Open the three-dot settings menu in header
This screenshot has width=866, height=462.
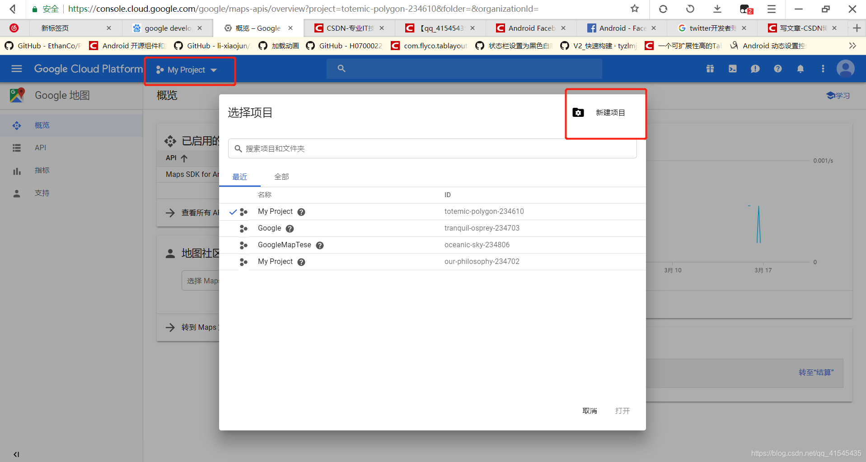(823, 69)
